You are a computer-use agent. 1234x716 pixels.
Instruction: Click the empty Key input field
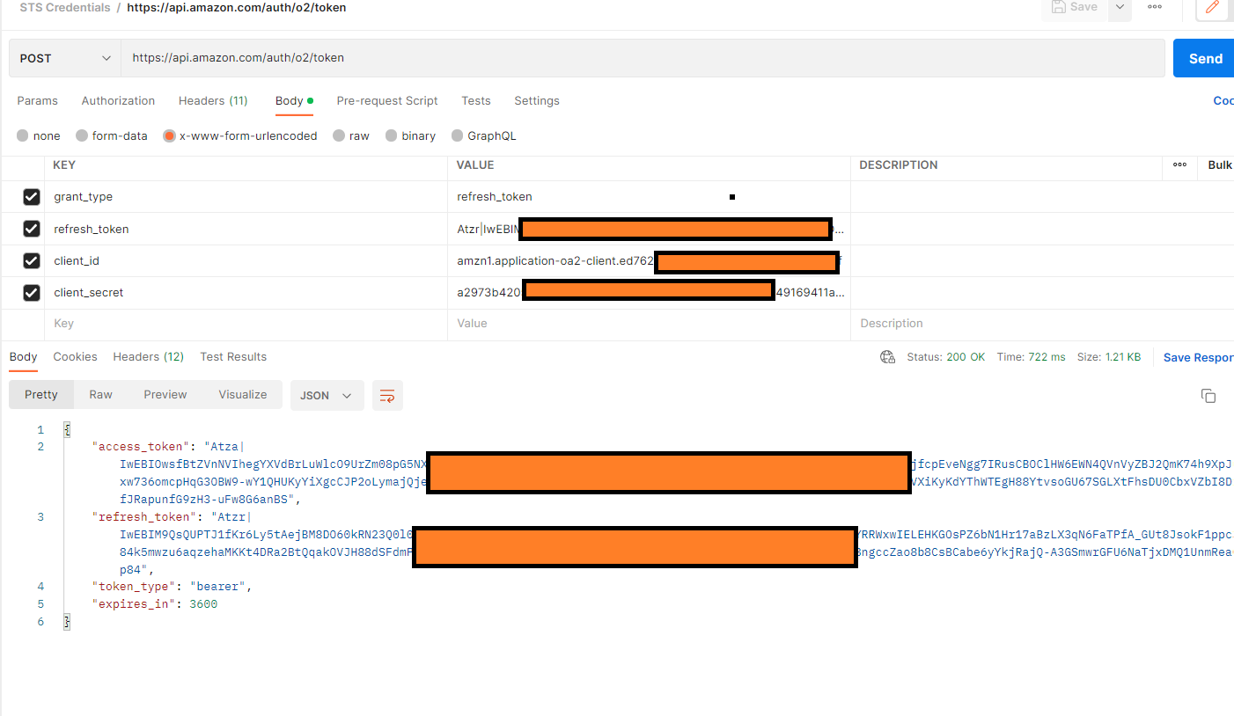click(x=246, y=324)
